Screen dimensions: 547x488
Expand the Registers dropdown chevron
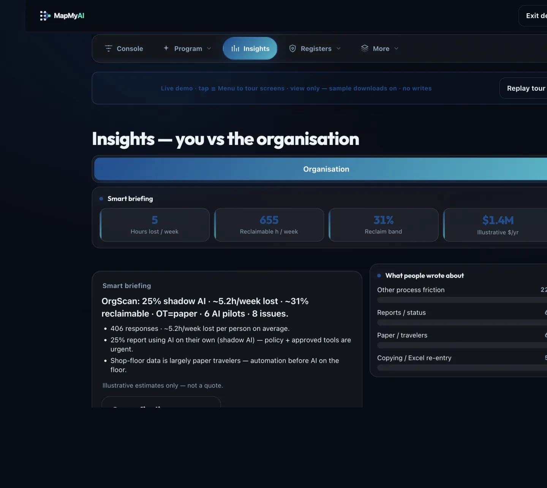click(x=338, y=49)
